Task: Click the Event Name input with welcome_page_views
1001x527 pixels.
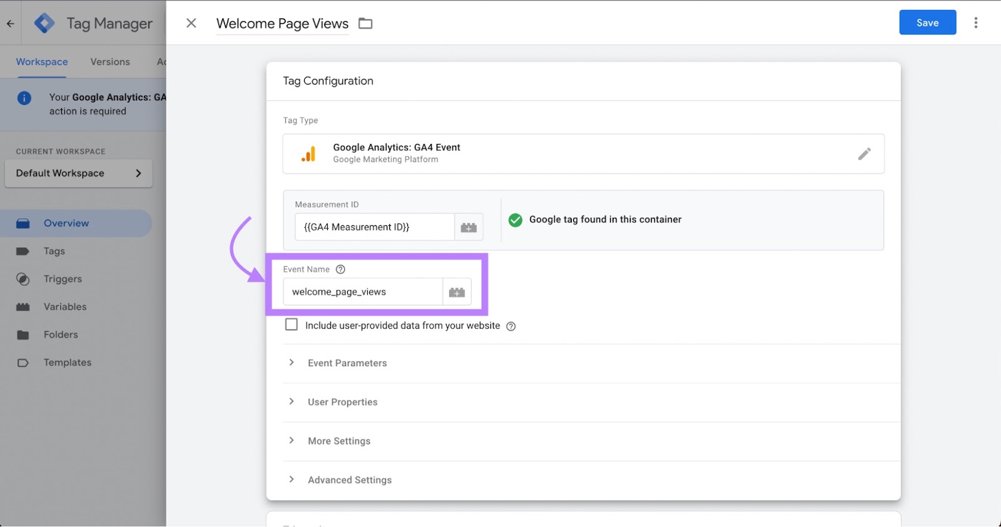Action: (363, 292)
